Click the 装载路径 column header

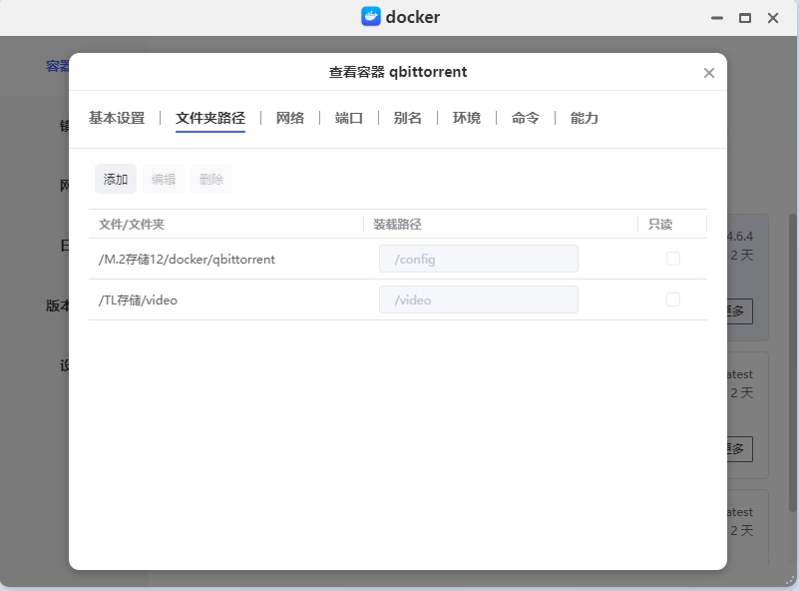(x=501, y=224)
